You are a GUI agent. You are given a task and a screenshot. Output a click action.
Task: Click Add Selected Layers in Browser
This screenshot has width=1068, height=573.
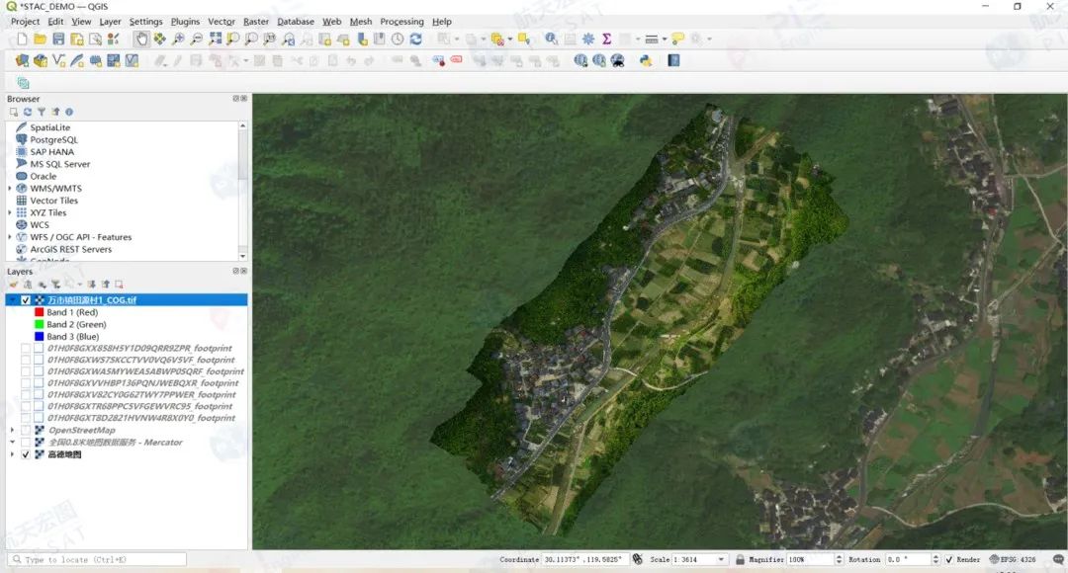[x=14, y=112]
